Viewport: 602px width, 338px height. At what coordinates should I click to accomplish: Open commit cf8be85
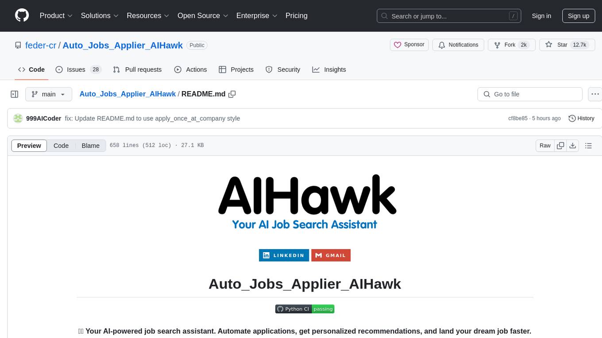[x=518, y=119]
